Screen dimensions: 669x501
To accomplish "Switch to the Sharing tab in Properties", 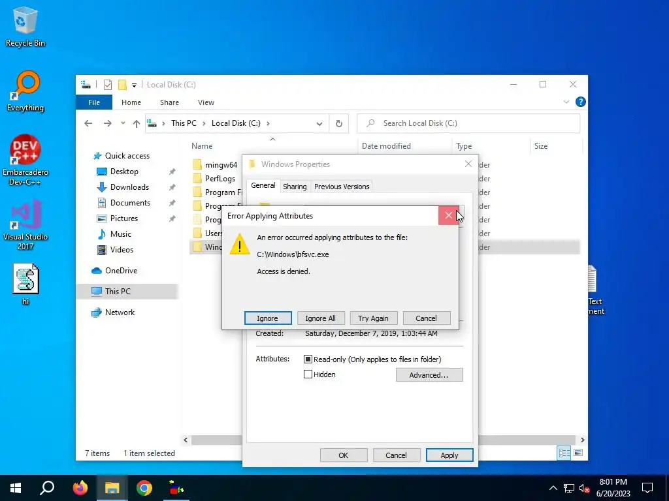I will 295,187.
